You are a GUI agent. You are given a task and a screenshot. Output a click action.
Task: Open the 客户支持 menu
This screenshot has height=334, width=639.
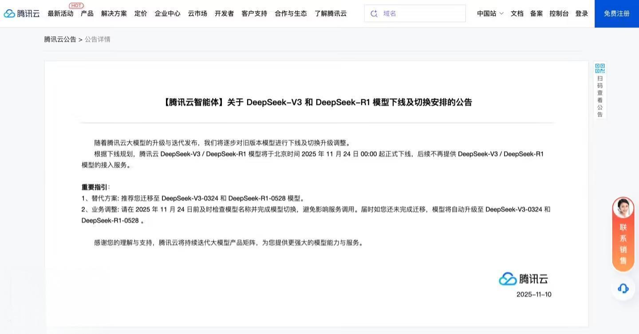tap(254, 14)
